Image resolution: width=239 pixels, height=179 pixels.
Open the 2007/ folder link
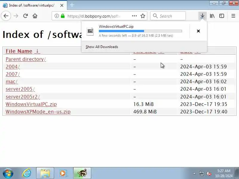point(13,74)
